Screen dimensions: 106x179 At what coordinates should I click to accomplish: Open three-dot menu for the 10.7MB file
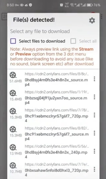(x=94, y=169)
